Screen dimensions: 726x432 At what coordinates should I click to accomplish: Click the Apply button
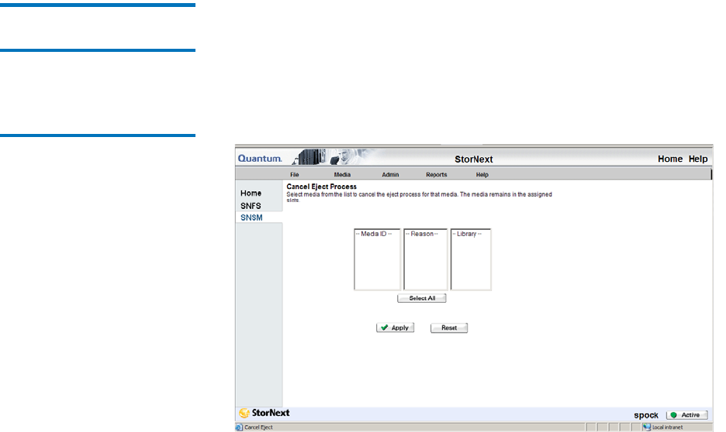tap(395, 327)
